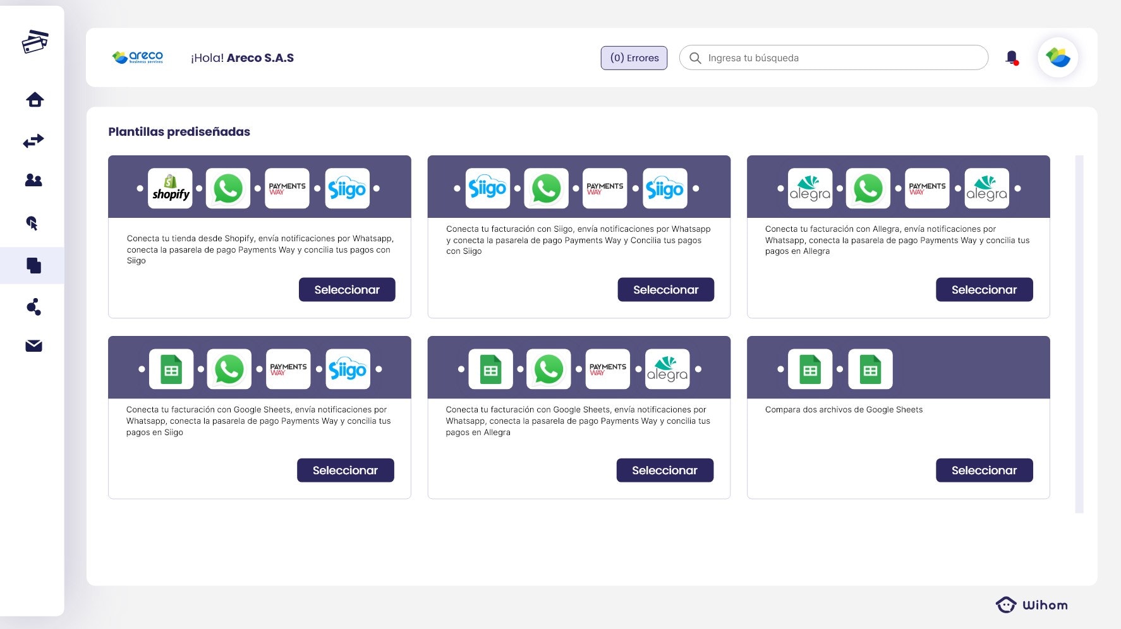Click the notification bell icon
Image resolution: width=1121 pixels, height=629 pixels.
pyautogui.click(x=1012, y=58)
